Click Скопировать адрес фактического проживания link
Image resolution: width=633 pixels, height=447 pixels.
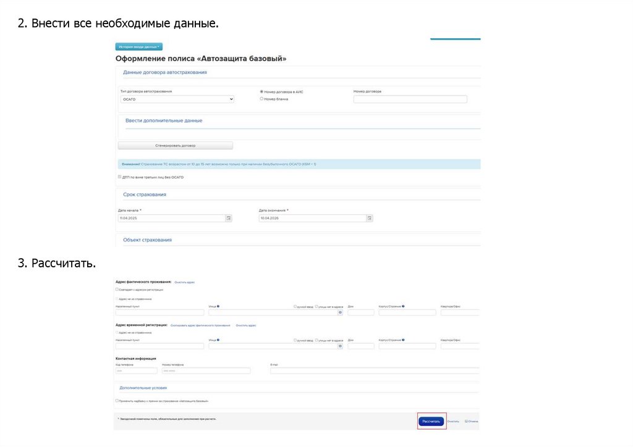coord(200,325)
